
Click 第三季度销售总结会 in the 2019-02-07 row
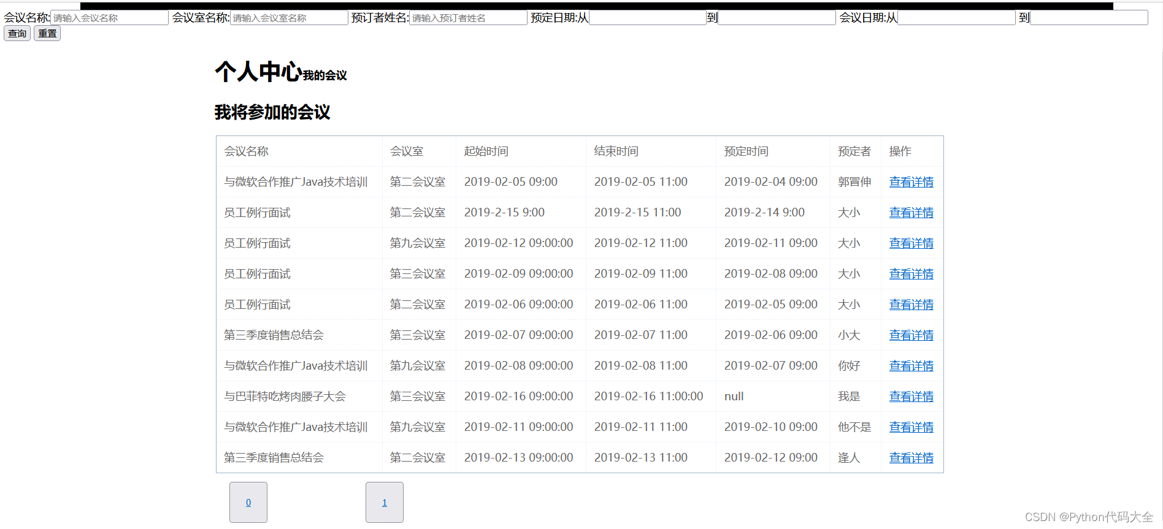coord(274,335)
